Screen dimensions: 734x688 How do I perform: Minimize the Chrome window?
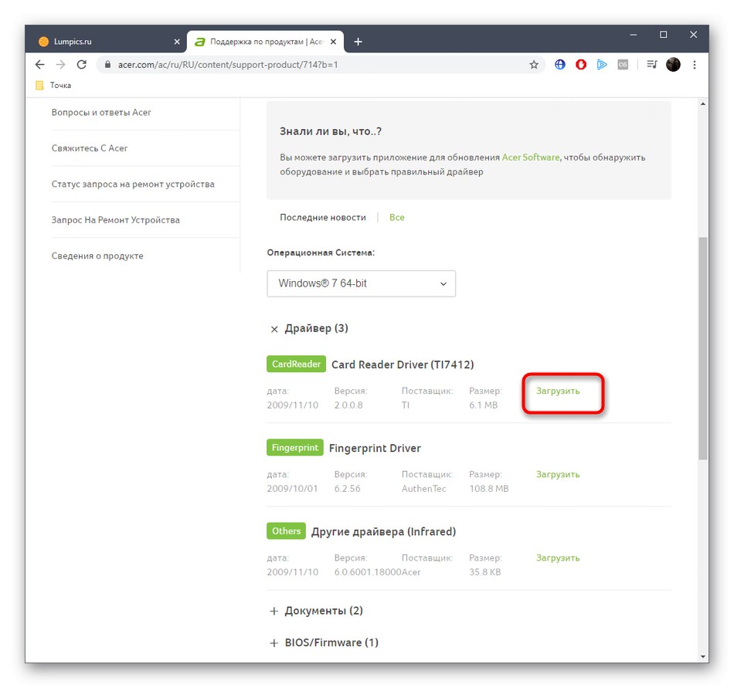(x=634, y=35)
